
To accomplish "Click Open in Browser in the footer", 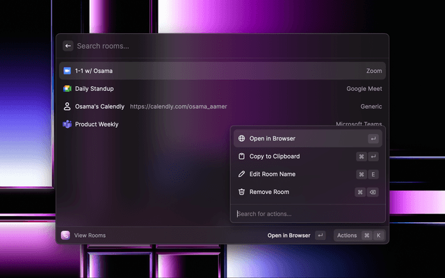I will (x=289, y=236).
